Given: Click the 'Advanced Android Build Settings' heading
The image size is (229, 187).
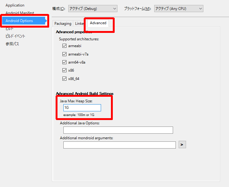Looking at the screenshot, I should tap(85, 94).
